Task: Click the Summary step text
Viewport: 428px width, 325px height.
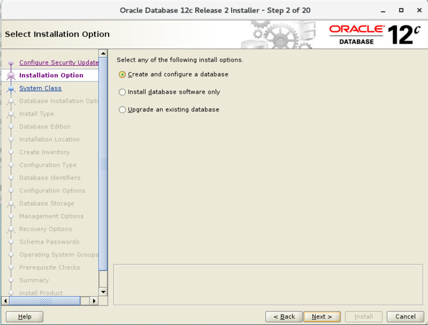Action: click(34, 280)
